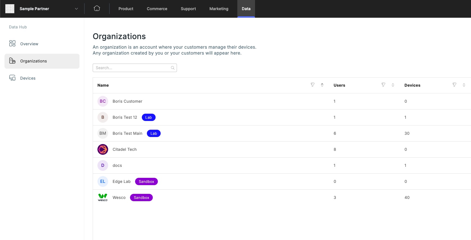Image resolution: width=471 pixels, height=240 pixels.
Task: Open the Support menu
Action: coord(188,9)
